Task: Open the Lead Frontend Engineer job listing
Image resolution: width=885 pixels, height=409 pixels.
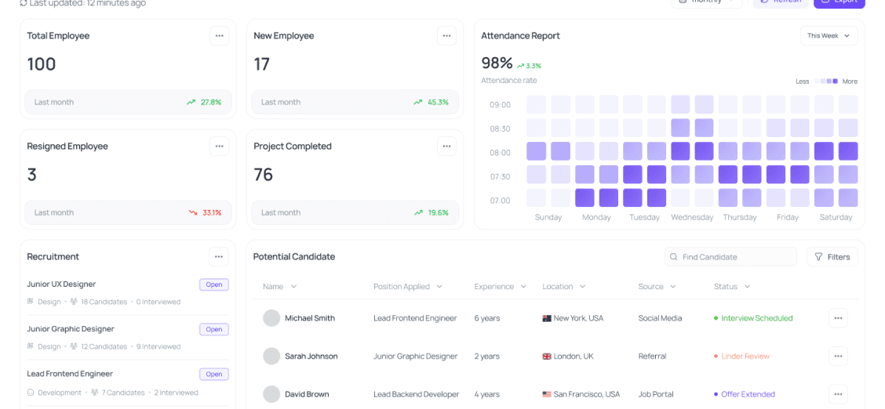Action: pyautogui.click(x=70, y=374)
